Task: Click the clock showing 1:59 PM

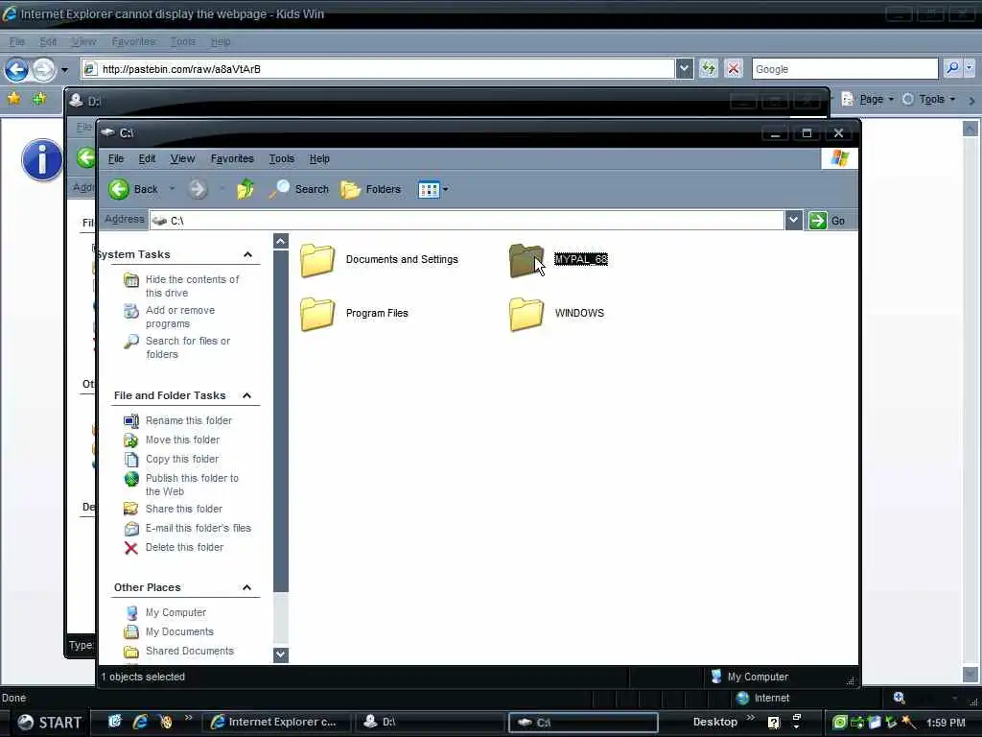Action: click(946, 723)
